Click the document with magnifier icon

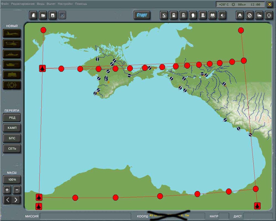[x=203, y=15]
